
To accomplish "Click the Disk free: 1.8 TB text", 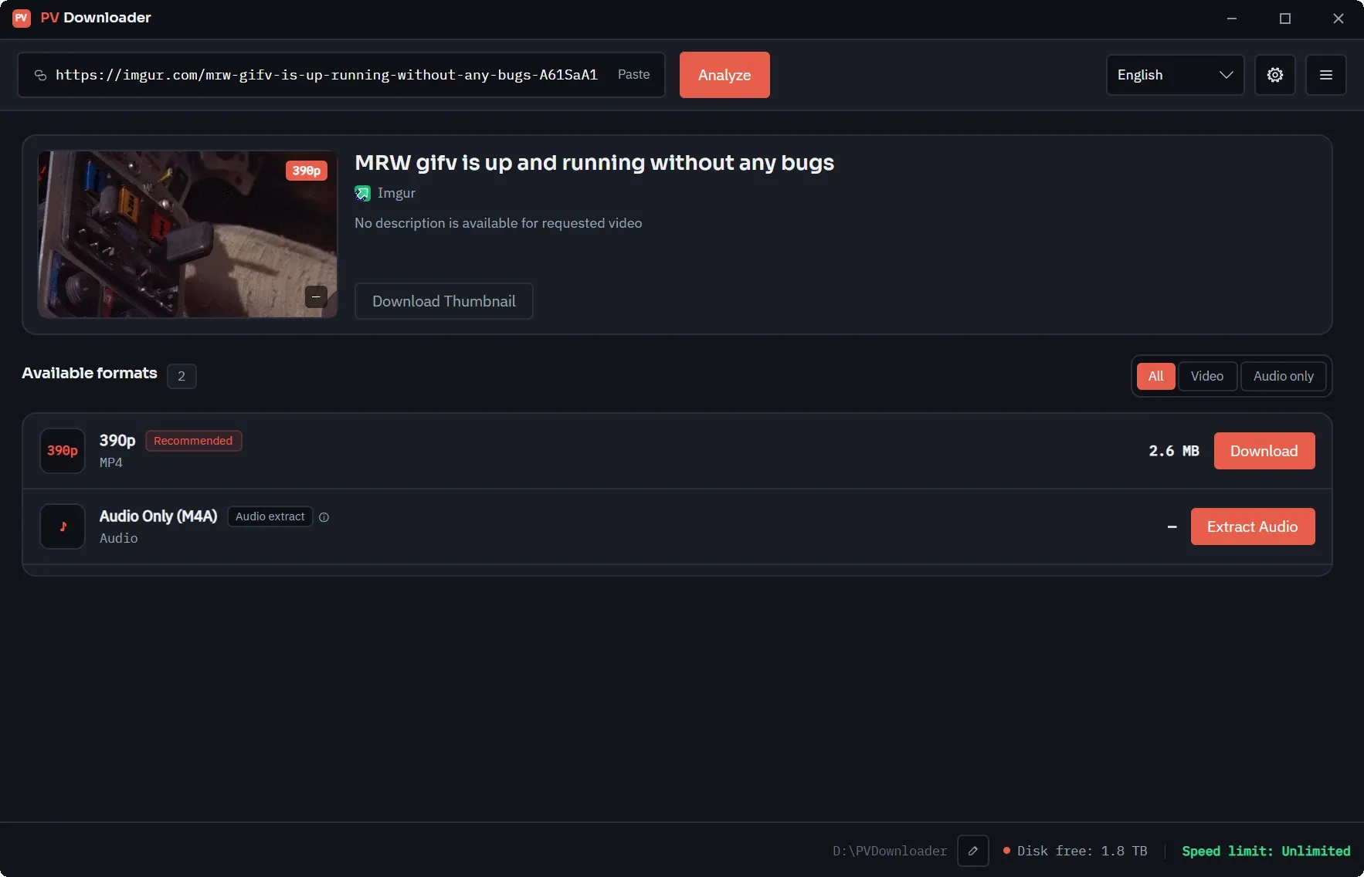I will (x=1081, y=851).
